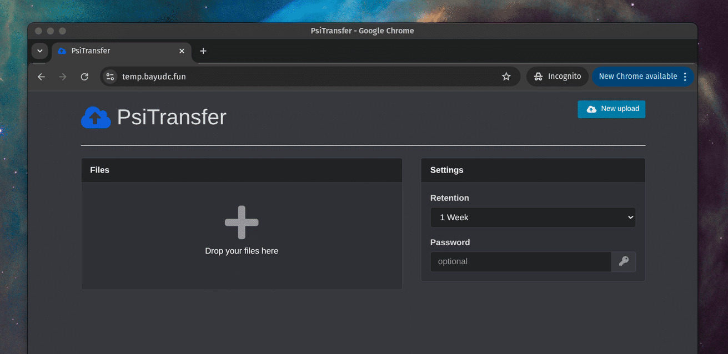Viewport: 728px width, 354px height.
Task: Bookmark the page with the star icon
Action: (x=506, y=77)
